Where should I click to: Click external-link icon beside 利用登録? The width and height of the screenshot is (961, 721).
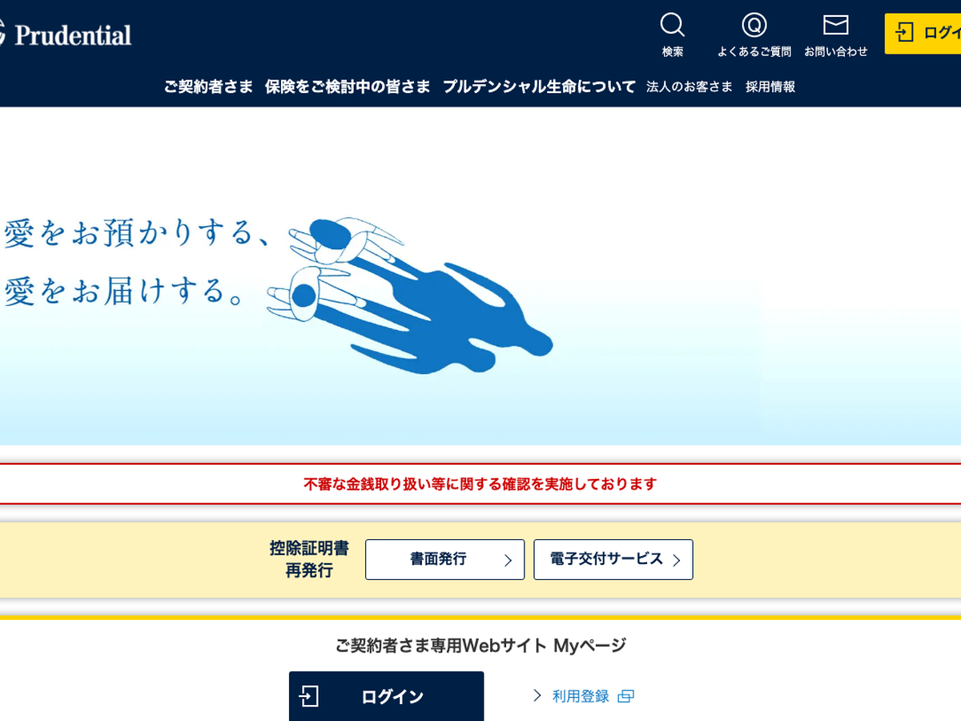pyautogui.click(x=626, y=696)
